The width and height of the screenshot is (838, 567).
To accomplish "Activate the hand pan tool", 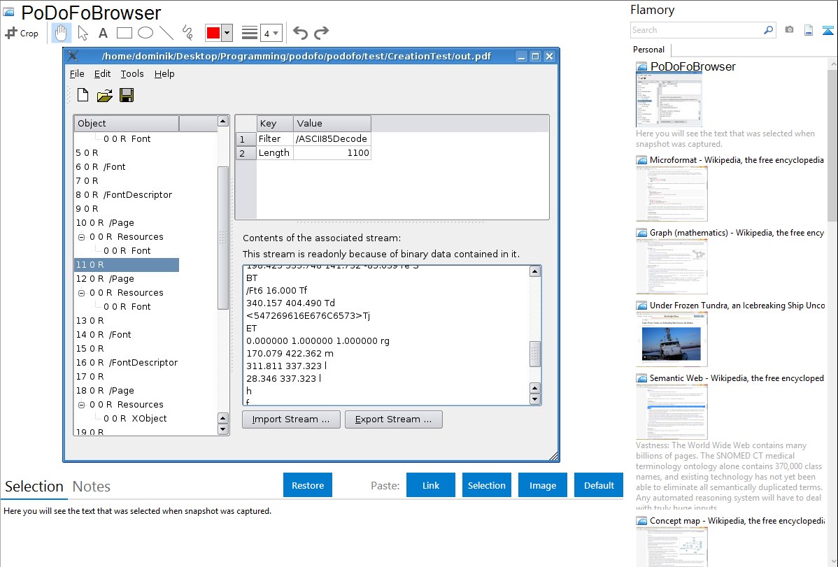I will (61, 33).
